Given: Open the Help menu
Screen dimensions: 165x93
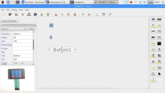Looking at the screenshot, I should [x=27, y=10].
